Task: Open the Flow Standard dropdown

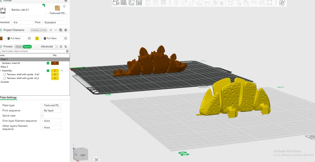Action: [x=54, y=22]
